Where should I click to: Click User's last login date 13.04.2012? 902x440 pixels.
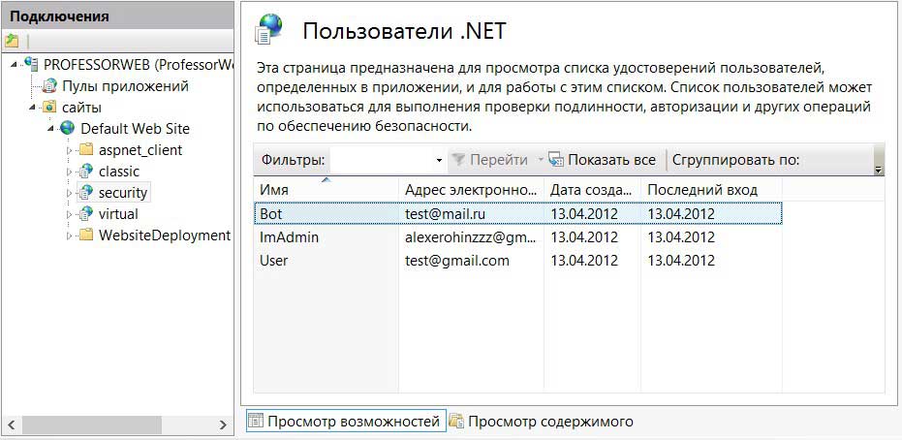pos(681,261)
